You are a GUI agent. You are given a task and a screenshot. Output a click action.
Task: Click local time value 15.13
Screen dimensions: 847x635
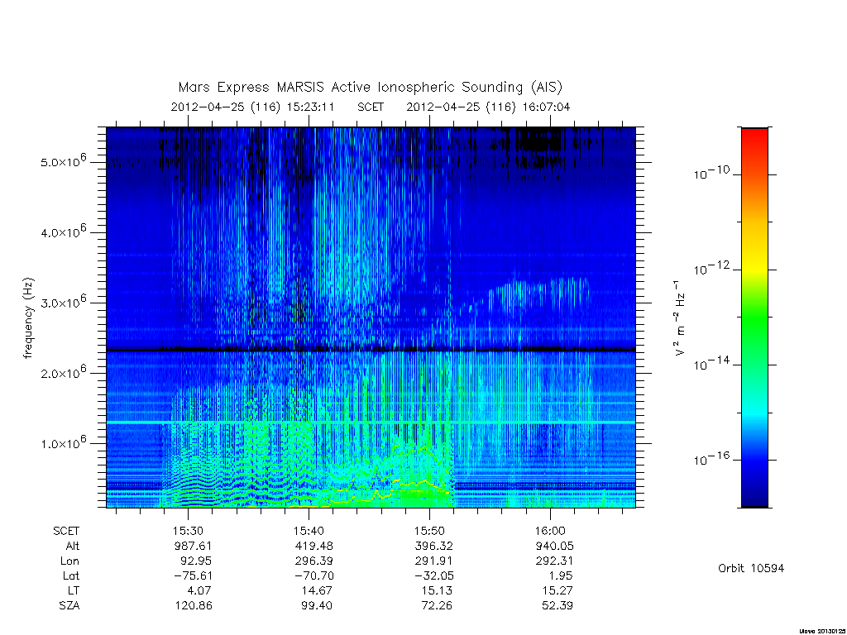coord(437,590)
